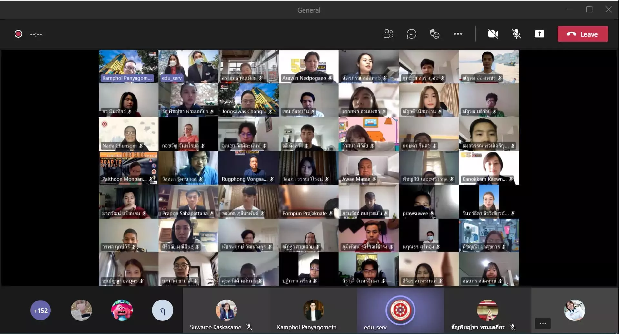Viewport: 619px width, 334px height.
Task: Maximize the meeting window
Action: pos(589,10)
